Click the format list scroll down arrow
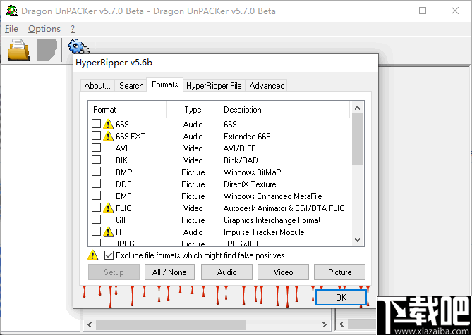The height and width of the screenshot is (335, 472). pos(357,240)
